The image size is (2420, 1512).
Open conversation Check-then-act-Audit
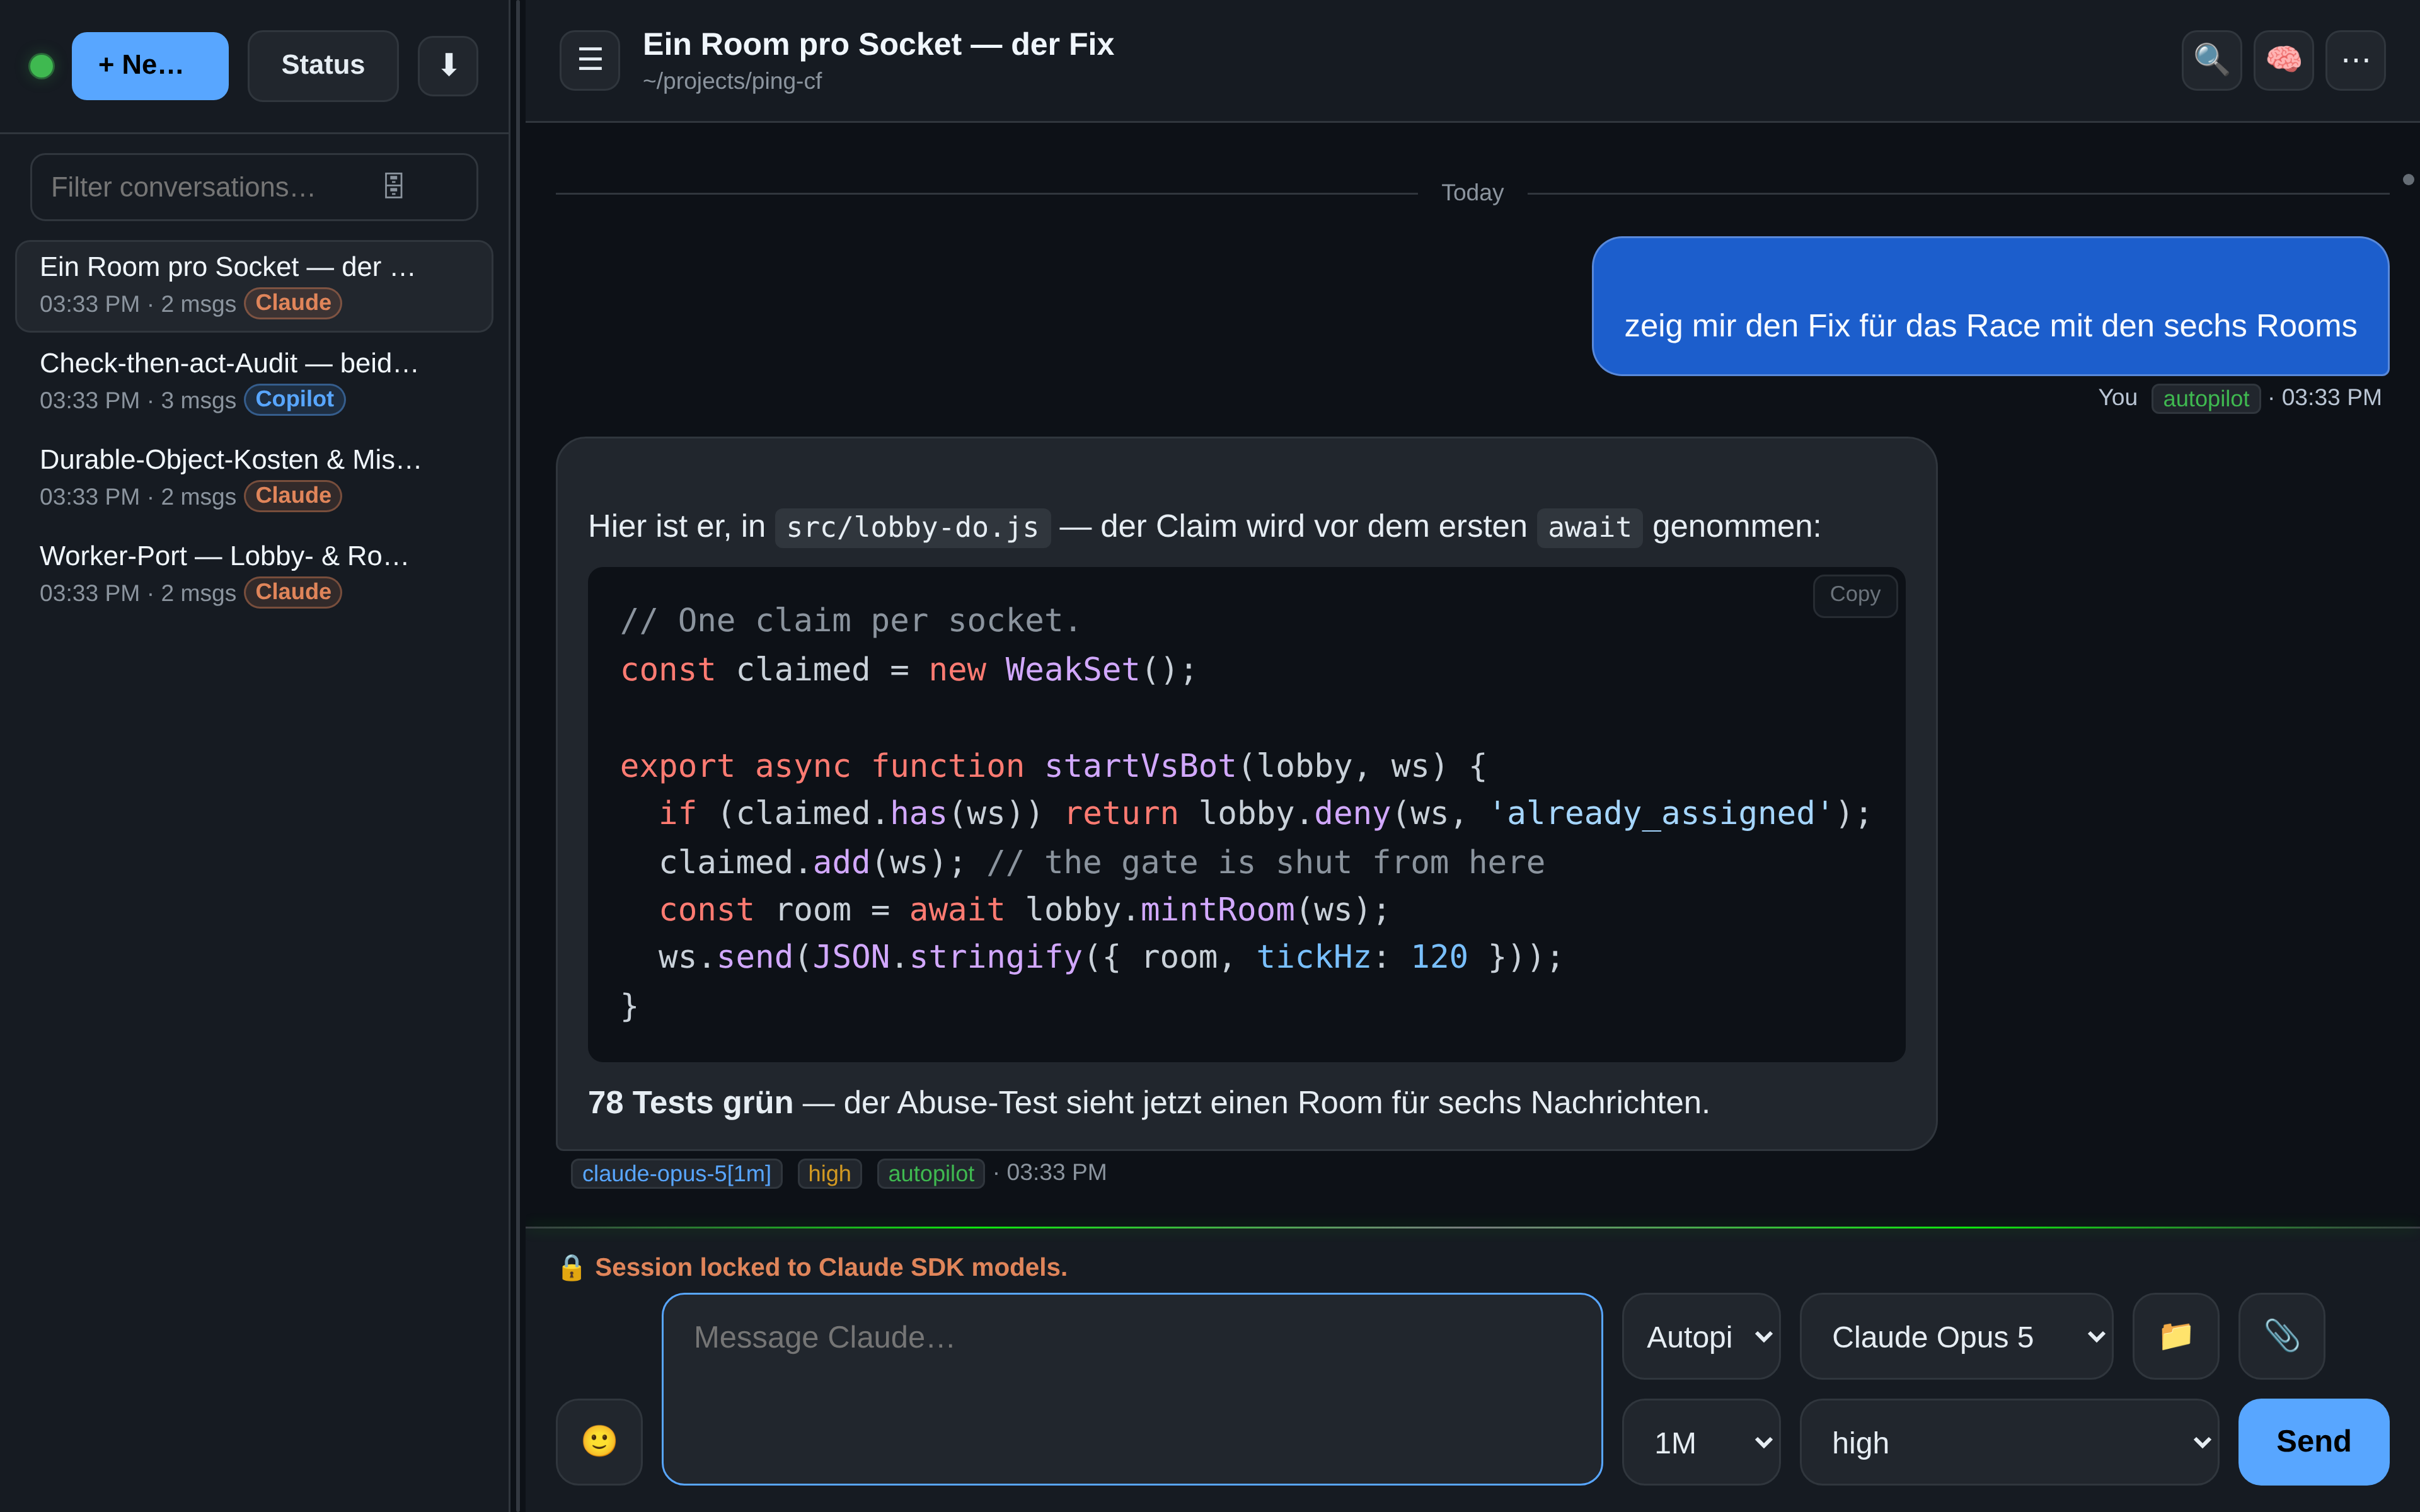pos(254,382)
